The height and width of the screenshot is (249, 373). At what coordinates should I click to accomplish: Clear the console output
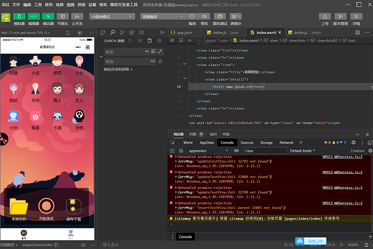pos(181,151)
